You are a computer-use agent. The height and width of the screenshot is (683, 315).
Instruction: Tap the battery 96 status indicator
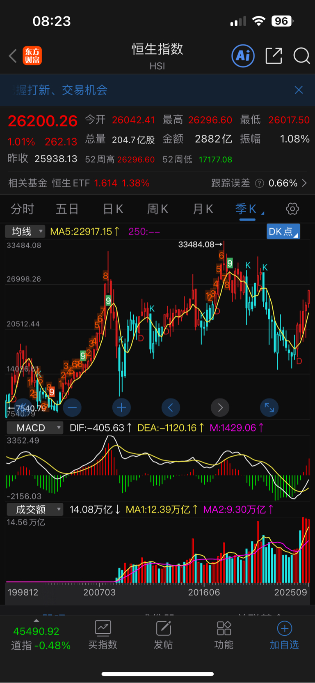[x=283, y=21]
